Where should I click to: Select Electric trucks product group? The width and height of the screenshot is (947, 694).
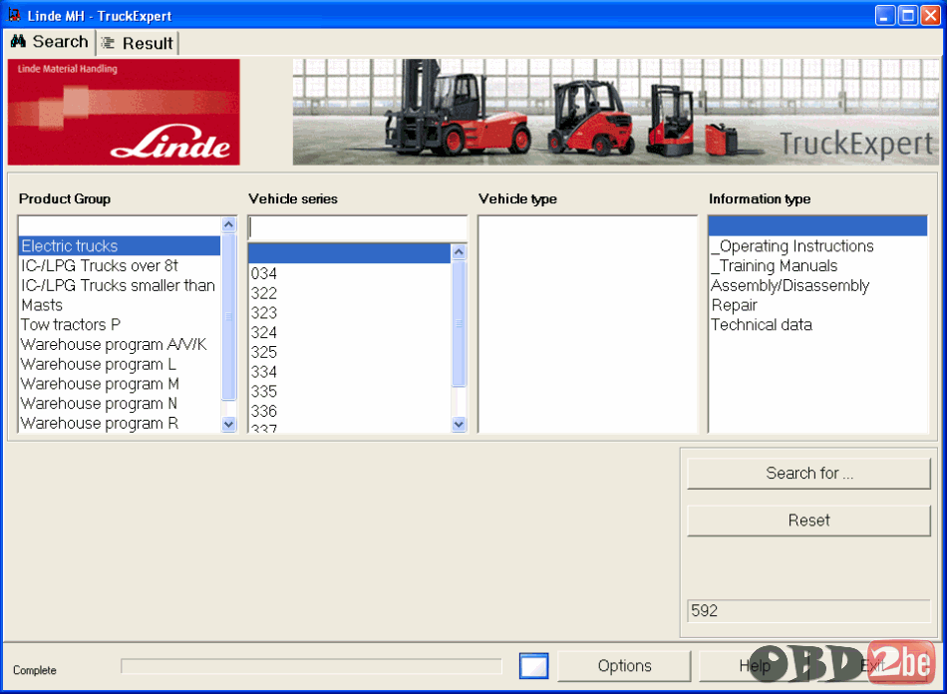(120, 246)
